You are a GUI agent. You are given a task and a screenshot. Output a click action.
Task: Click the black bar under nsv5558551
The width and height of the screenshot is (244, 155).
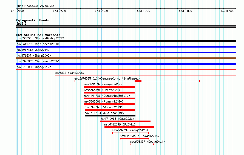click(x=126, y=41)
